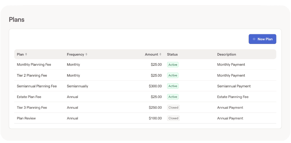Sort by the Amount column arrows

click(x=160, y=54)
